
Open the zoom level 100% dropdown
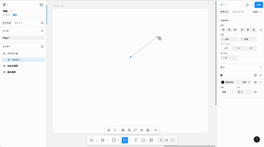257,12
